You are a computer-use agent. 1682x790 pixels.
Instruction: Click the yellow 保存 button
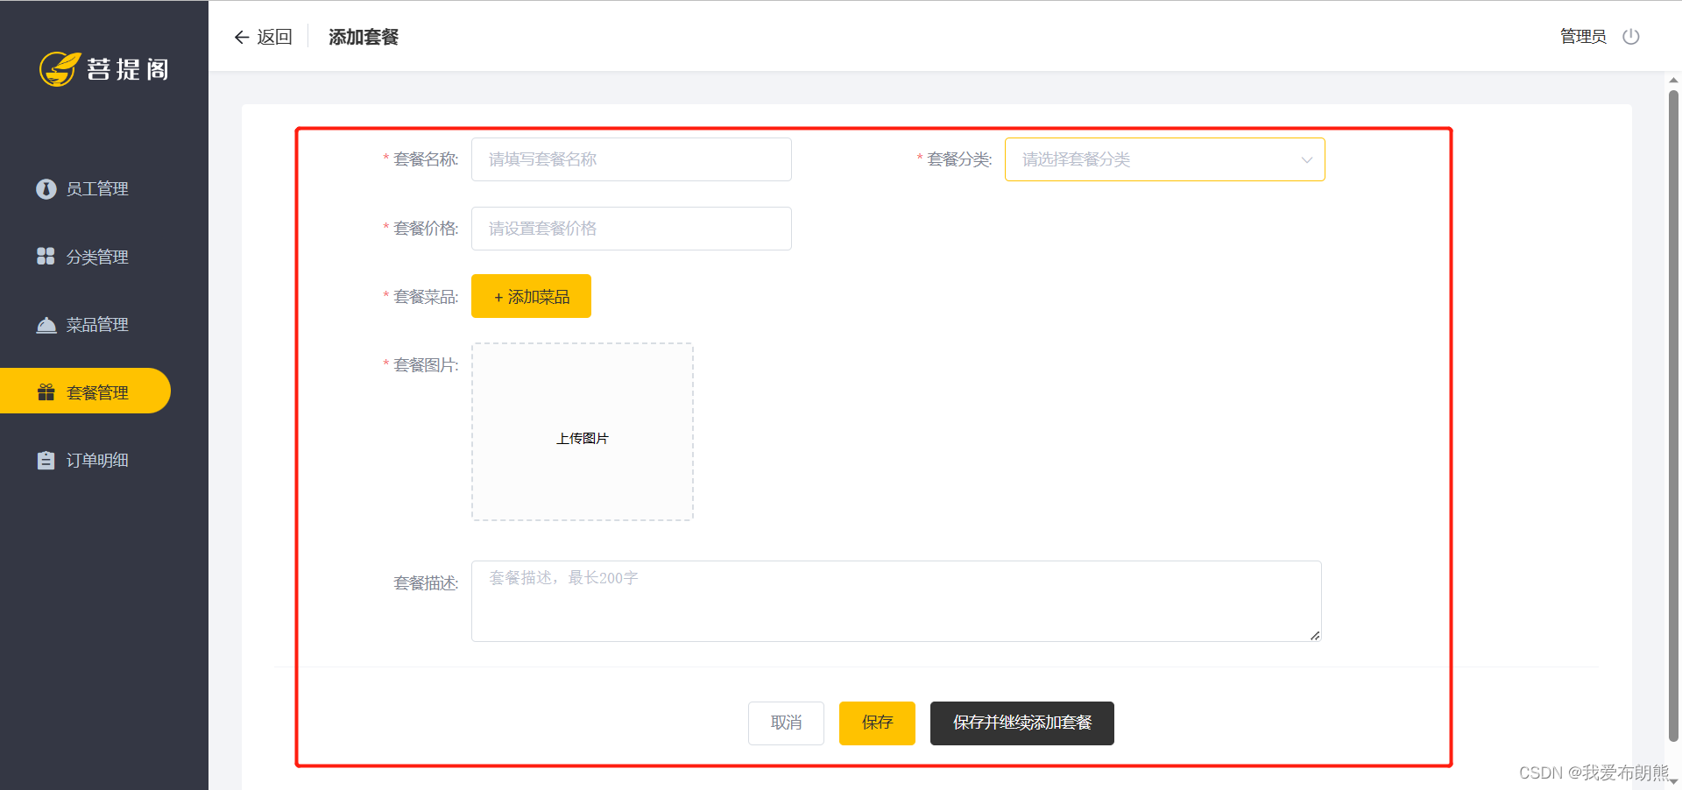click(x=877, y=723)
